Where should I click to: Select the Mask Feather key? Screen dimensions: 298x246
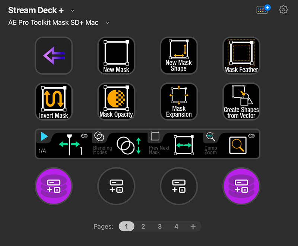241,56
